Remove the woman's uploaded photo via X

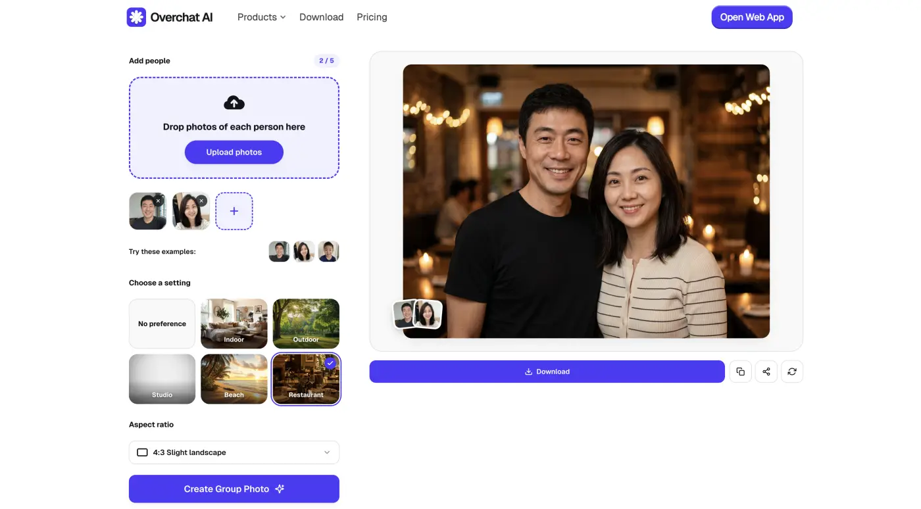coord(202,201)
